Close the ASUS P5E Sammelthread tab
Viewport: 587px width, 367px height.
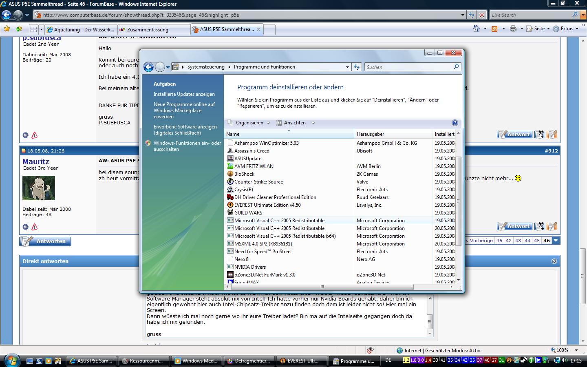pos(258,29)
